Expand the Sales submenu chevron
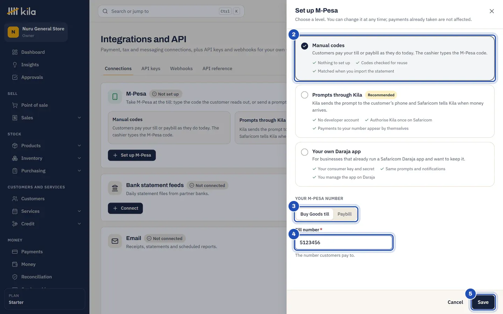 79,118
